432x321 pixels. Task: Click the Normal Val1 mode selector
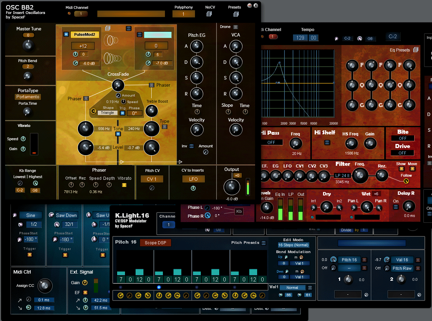click(292, 288)
